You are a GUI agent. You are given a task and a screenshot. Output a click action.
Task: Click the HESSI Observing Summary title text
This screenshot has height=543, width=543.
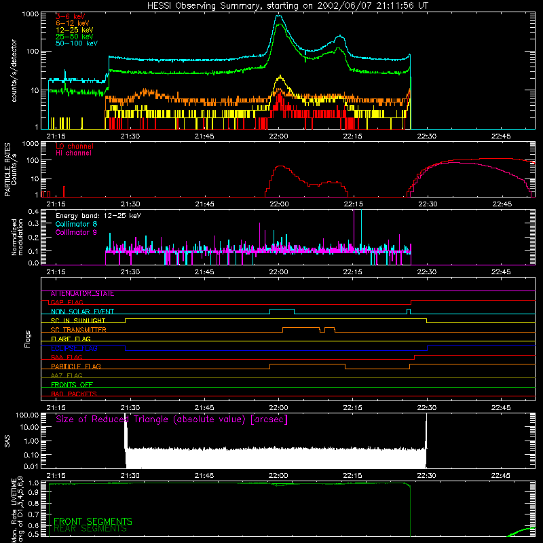pos(288,6)
